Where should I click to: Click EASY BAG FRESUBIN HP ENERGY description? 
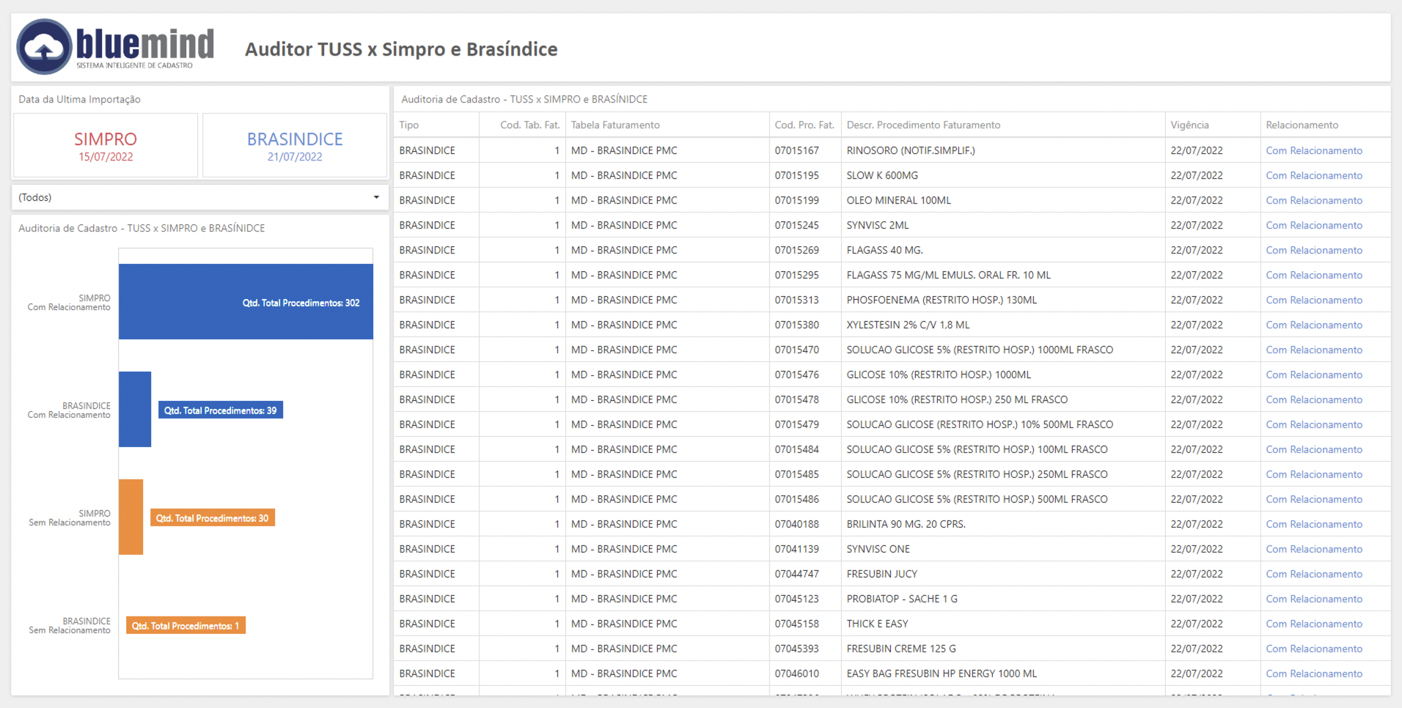coord(942,674)
